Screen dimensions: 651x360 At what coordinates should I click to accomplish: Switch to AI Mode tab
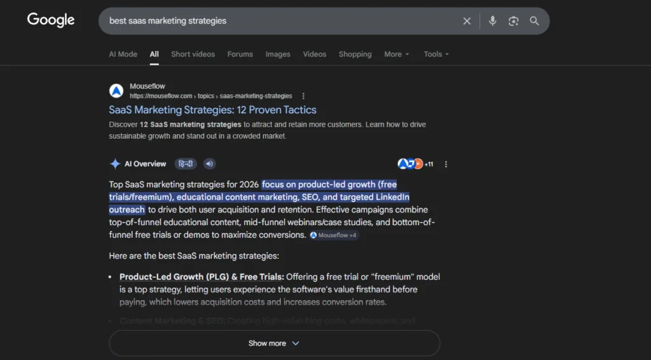pyautogui.click(x=123, y=54)
